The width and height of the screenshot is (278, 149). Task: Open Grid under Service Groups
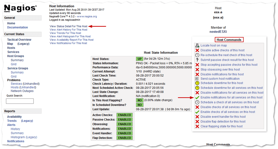coord(14,76)
